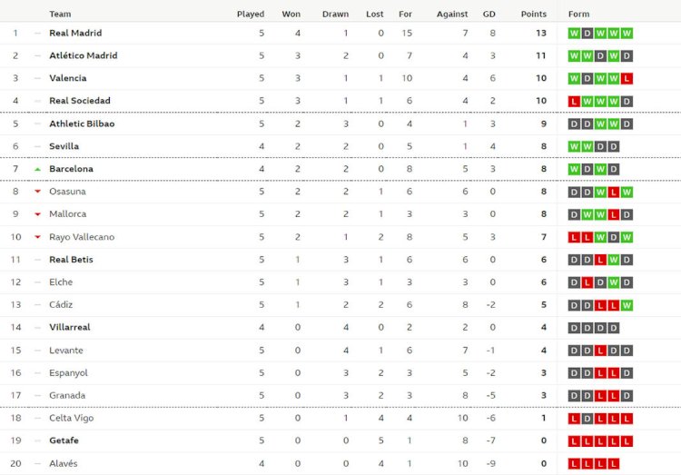Click Rayo Vallecano's red down arrow

(x=38, y=237)
